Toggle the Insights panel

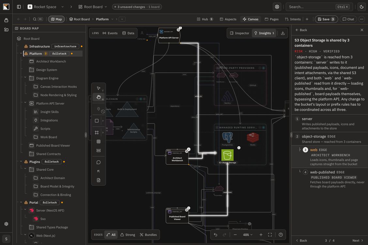[x=264, y=33]
